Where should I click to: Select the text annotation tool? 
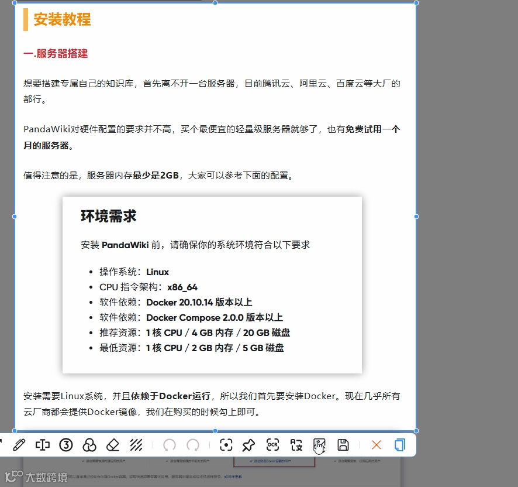click(43, 445)
